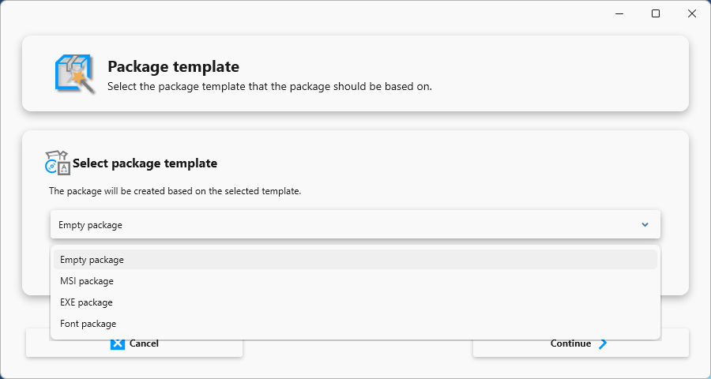The width and height of the screenshot is (711, 379).
Task: Click the package wizard box icon in header
Action: 74,74
